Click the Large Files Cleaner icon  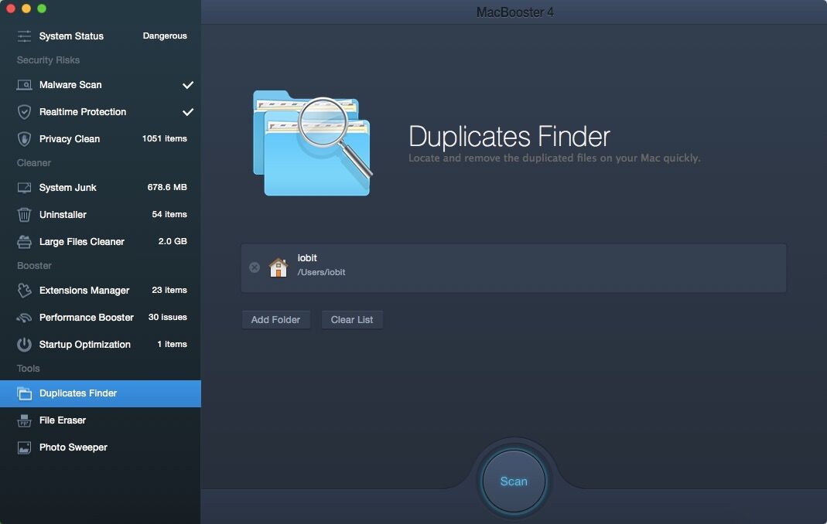click(24, 241)
